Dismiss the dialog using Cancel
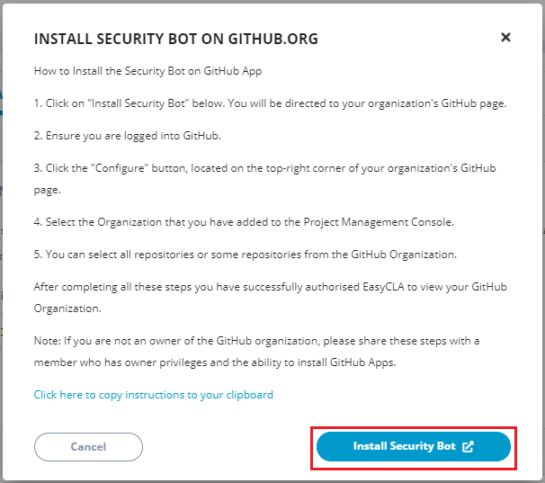The image size is (545, 483). tap(88, 447)
